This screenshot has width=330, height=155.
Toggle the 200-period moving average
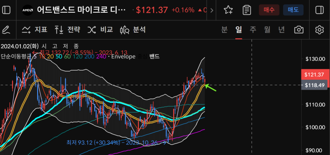(89, 56)
